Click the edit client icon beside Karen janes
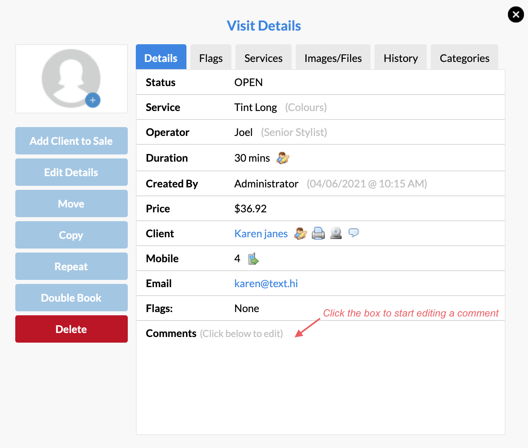Screen dimensions: 528x448 pos(300,233)
